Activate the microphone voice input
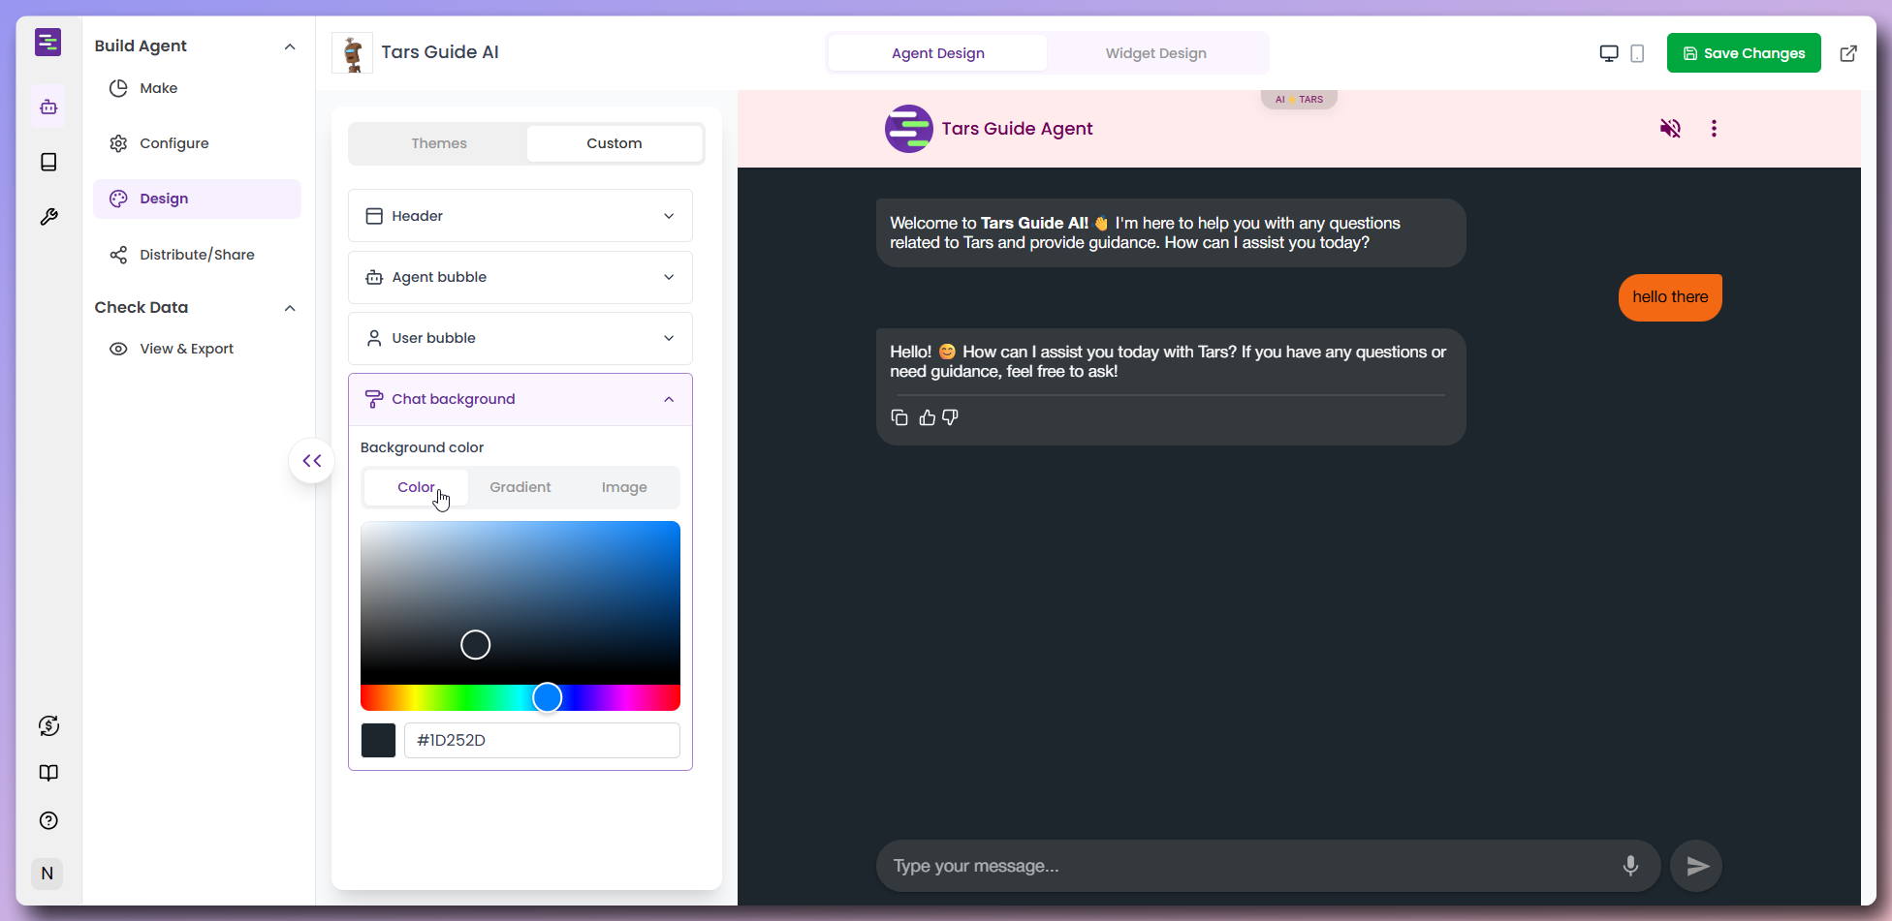 point(1629,865)
